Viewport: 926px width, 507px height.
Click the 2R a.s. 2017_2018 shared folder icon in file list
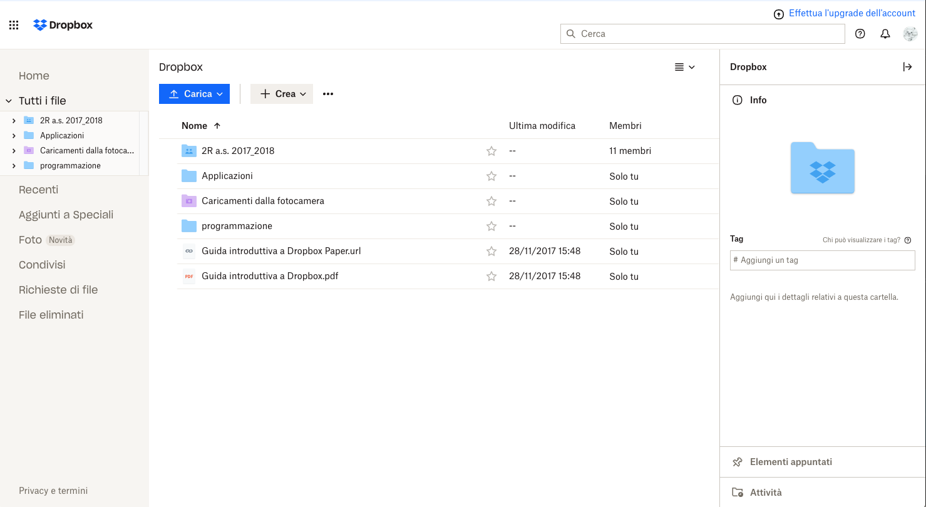click(x=189, y=151)
